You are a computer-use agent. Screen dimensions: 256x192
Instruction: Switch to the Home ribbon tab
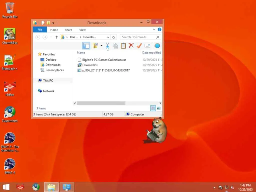(x=54, y=30)
